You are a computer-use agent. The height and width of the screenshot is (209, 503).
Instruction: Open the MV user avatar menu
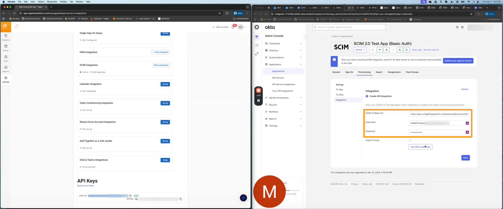click(241, 27)
